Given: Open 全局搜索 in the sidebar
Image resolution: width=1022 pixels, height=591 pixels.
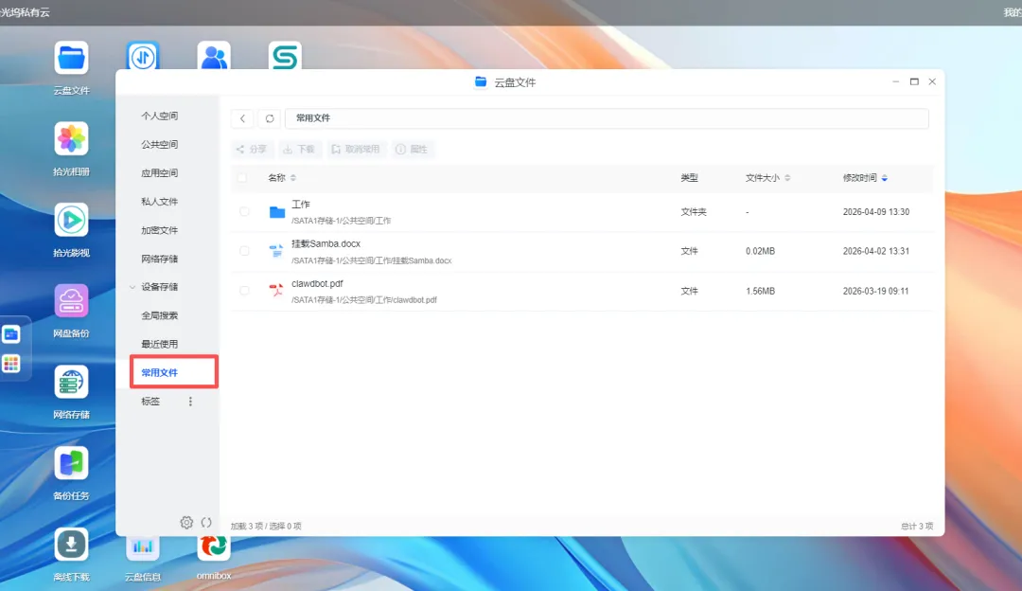Looking at the screenshot, I should [x=160, y=315].
